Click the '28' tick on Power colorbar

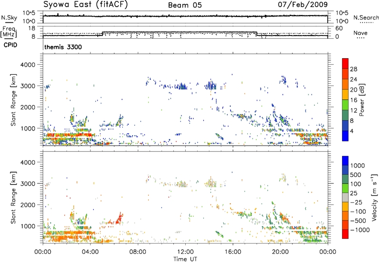[x=353, y=69]
